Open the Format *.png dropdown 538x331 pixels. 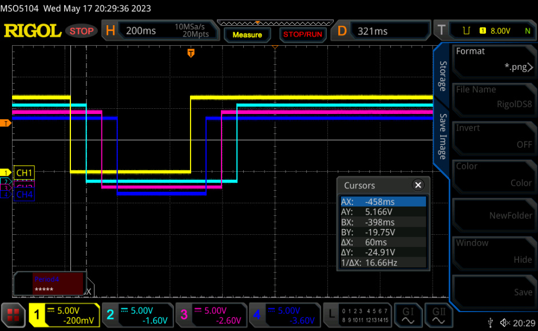[x=494, y=61]
